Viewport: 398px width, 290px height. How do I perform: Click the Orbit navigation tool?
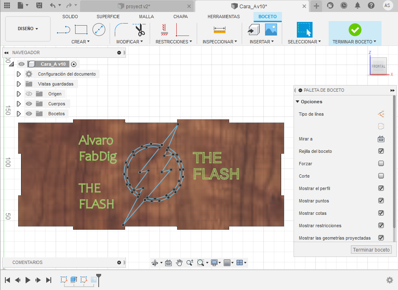[155, 263]
